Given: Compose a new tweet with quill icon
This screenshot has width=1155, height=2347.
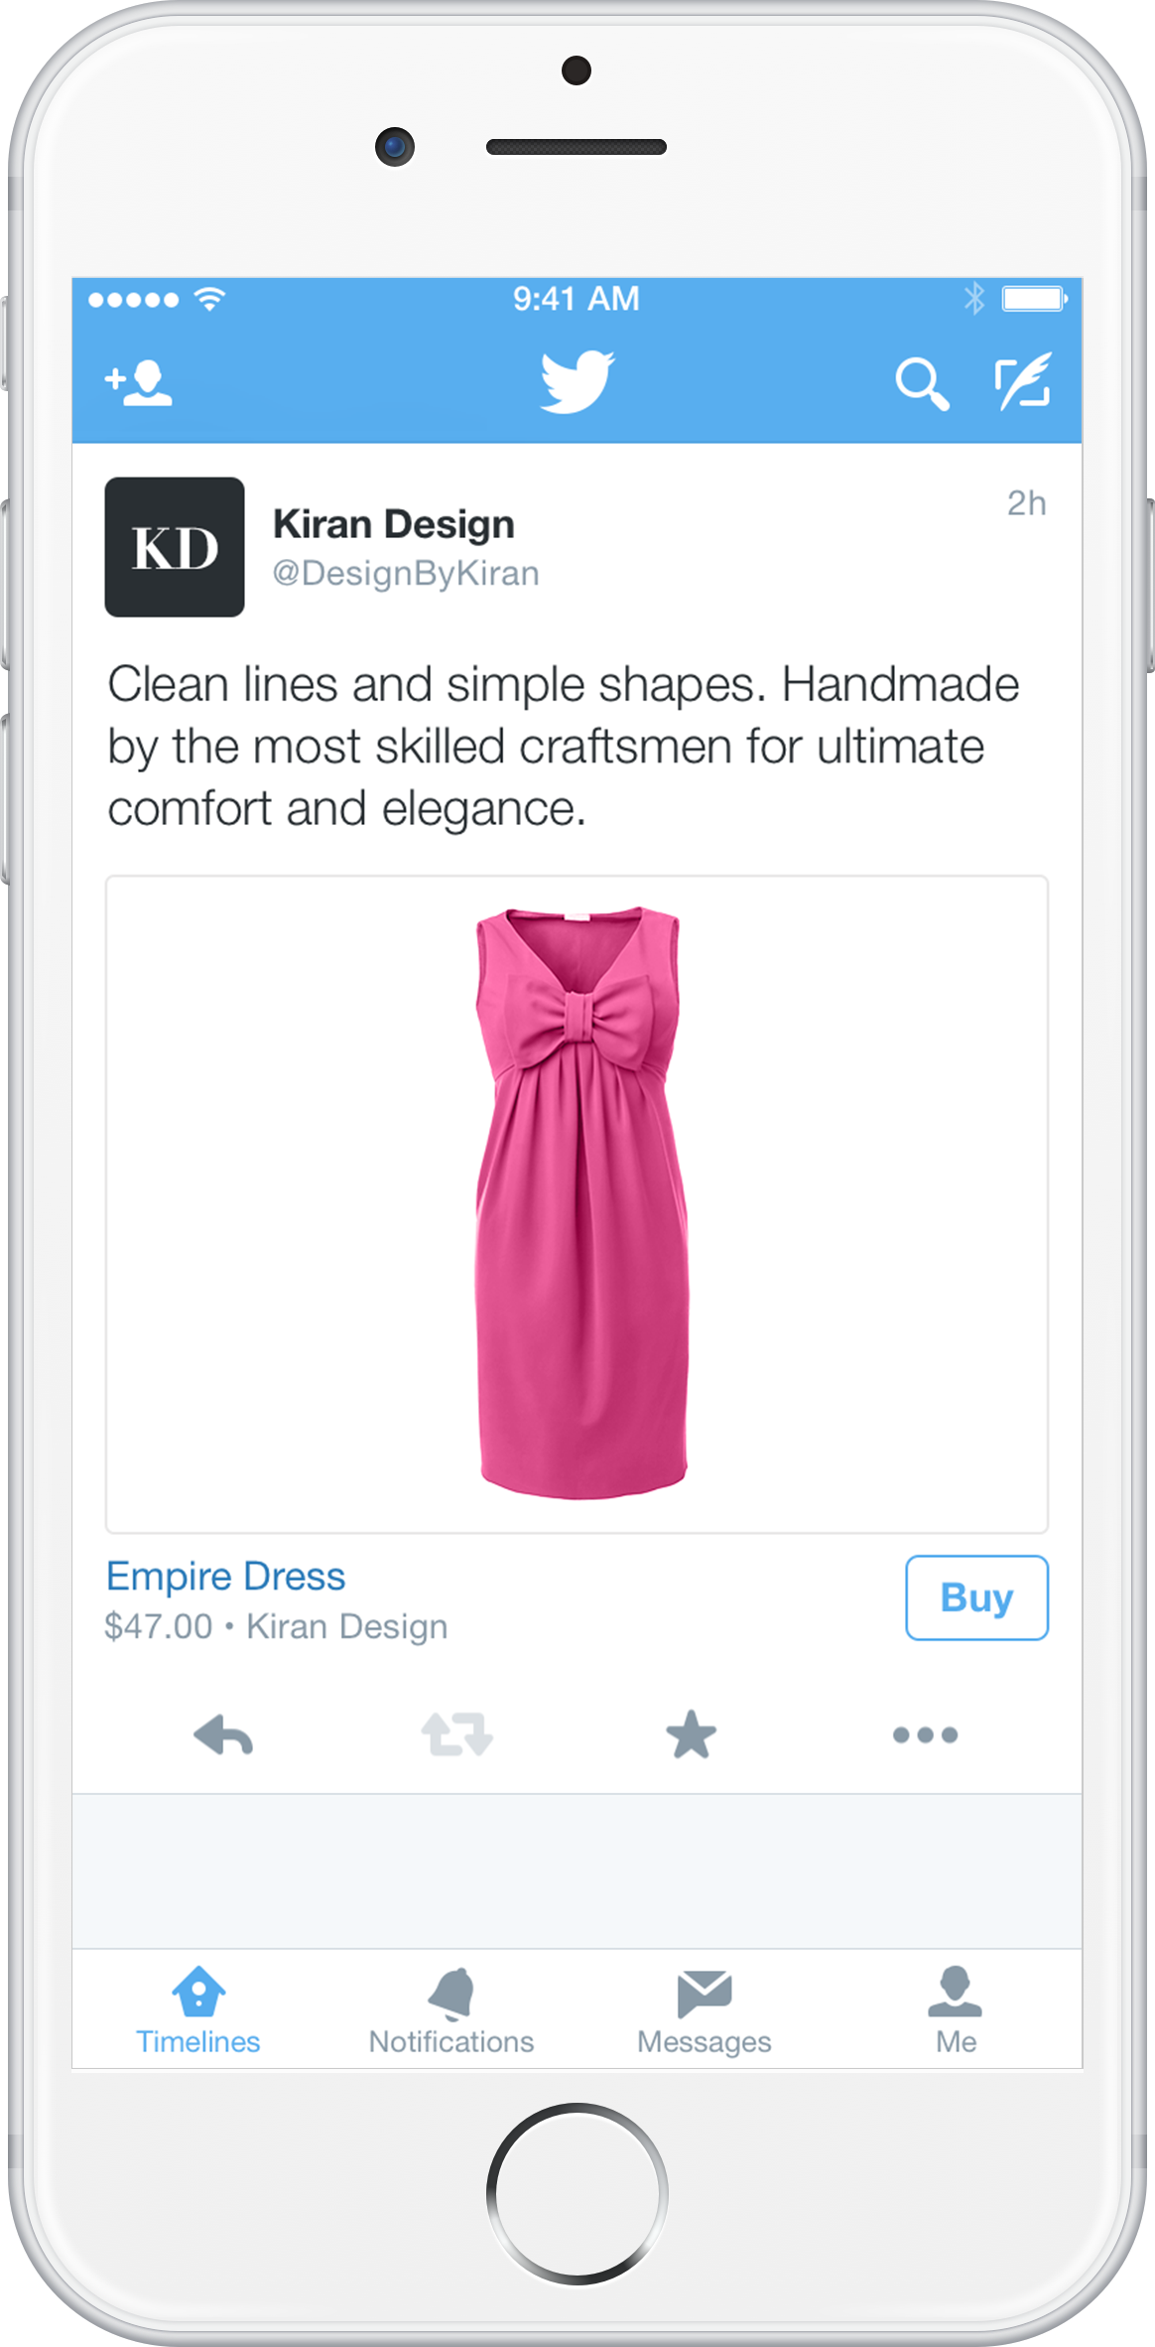Looking at the screenshot, I should (1023, 380).
